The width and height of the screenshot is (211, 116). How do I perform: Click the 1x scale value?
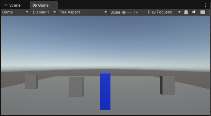pyautogui.click(x=136, y=12)
